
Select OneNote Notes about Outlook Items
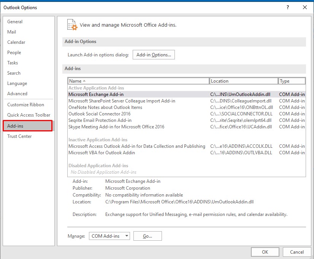point(105,107)
